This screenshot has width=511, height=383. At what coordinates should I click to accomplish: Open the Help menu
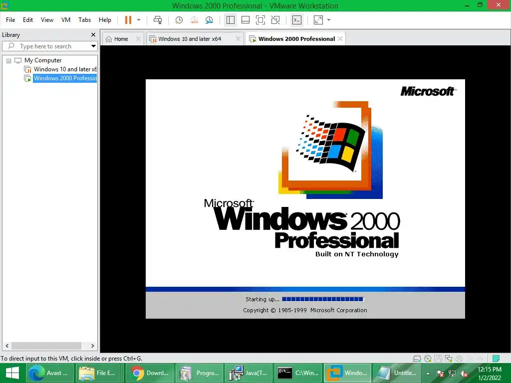tap(105, 20)
